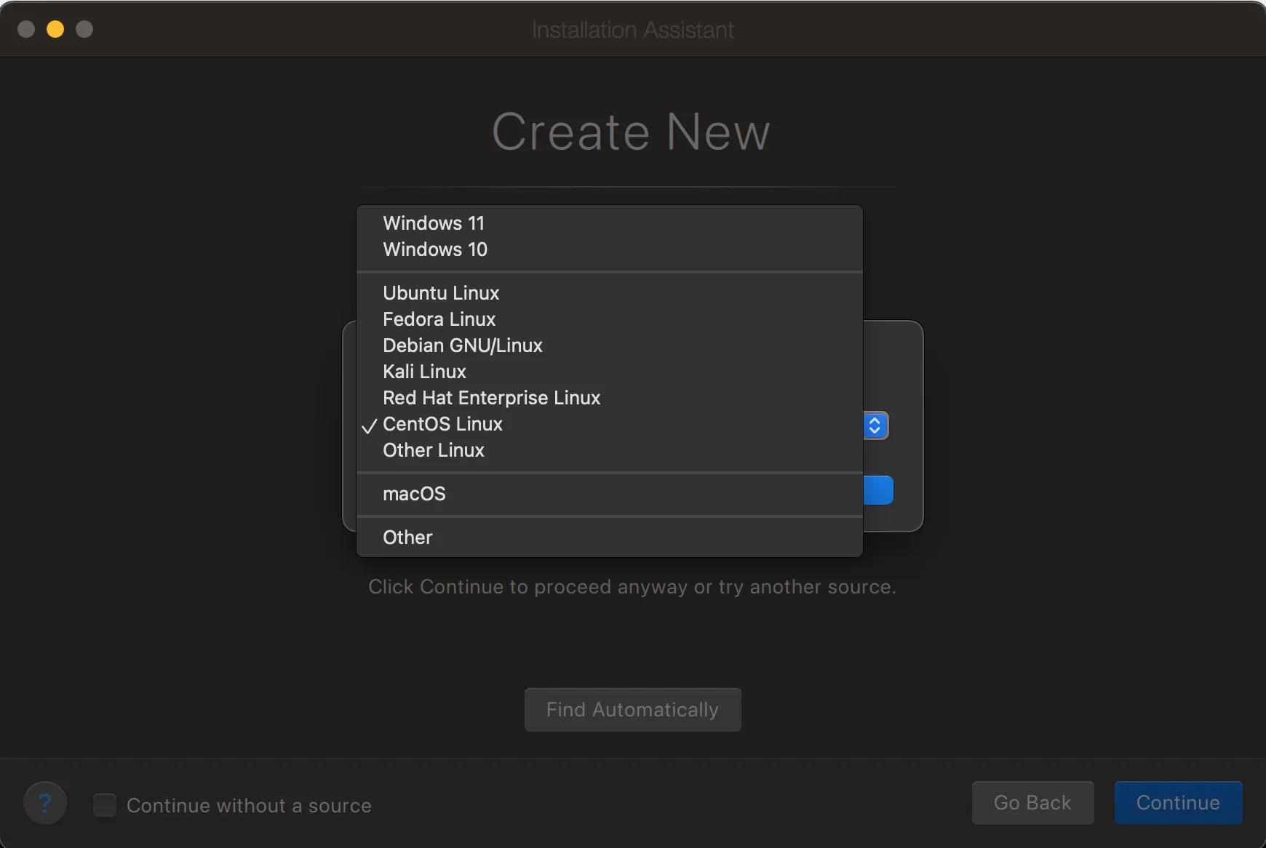The width and height of the screenshot is (1266, 848).
Task: Enable Continue without a source checkbox
Action: (105, 805)
